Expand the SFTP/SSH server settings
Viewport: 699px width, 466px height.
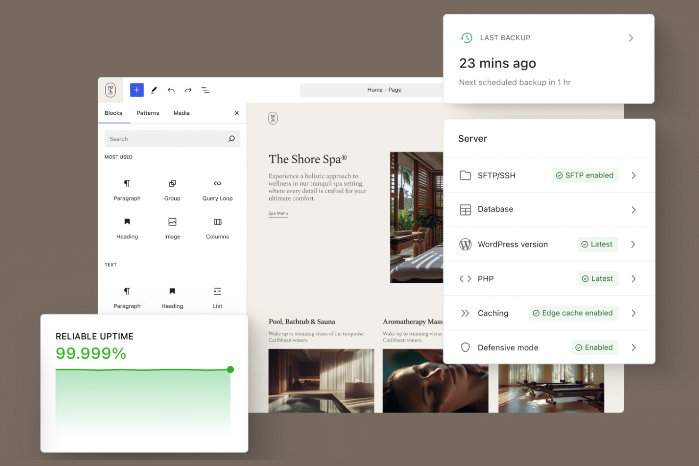633,175
